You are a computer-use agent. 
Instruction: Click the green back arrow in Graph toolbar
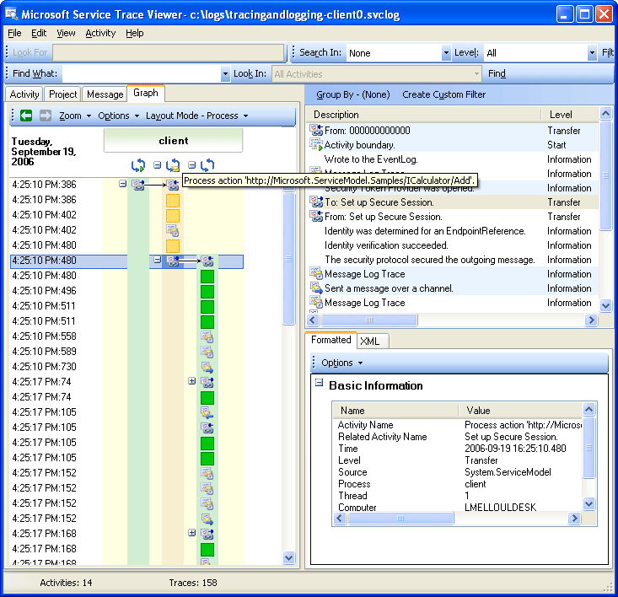click(x=26, y=116)
